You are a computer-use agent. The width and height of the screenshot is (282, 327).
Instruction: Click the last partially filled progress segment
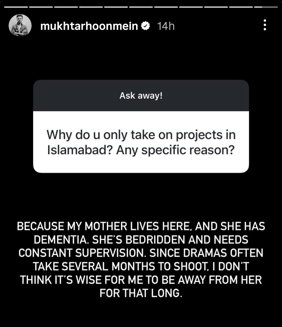(x=266, y=7)
